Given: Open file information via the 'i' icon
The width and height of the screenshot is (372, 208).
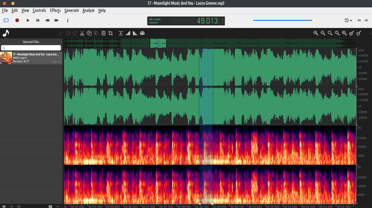Looking at the screenshot, I should pos(68,20).
